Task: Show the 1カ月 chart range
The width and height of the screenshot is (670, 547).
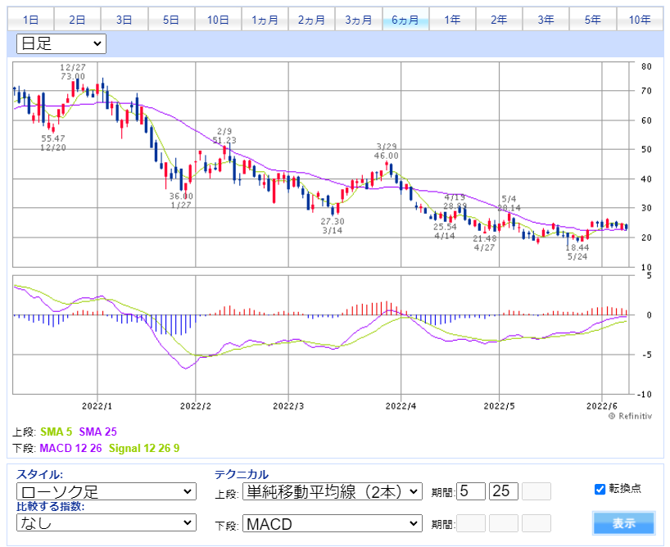Action: coord(265,20)
